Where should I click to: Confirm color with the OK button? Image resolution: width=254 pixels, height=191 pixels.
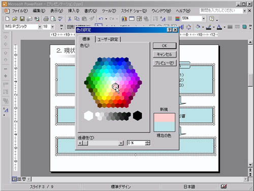click(x=165, y=46)
